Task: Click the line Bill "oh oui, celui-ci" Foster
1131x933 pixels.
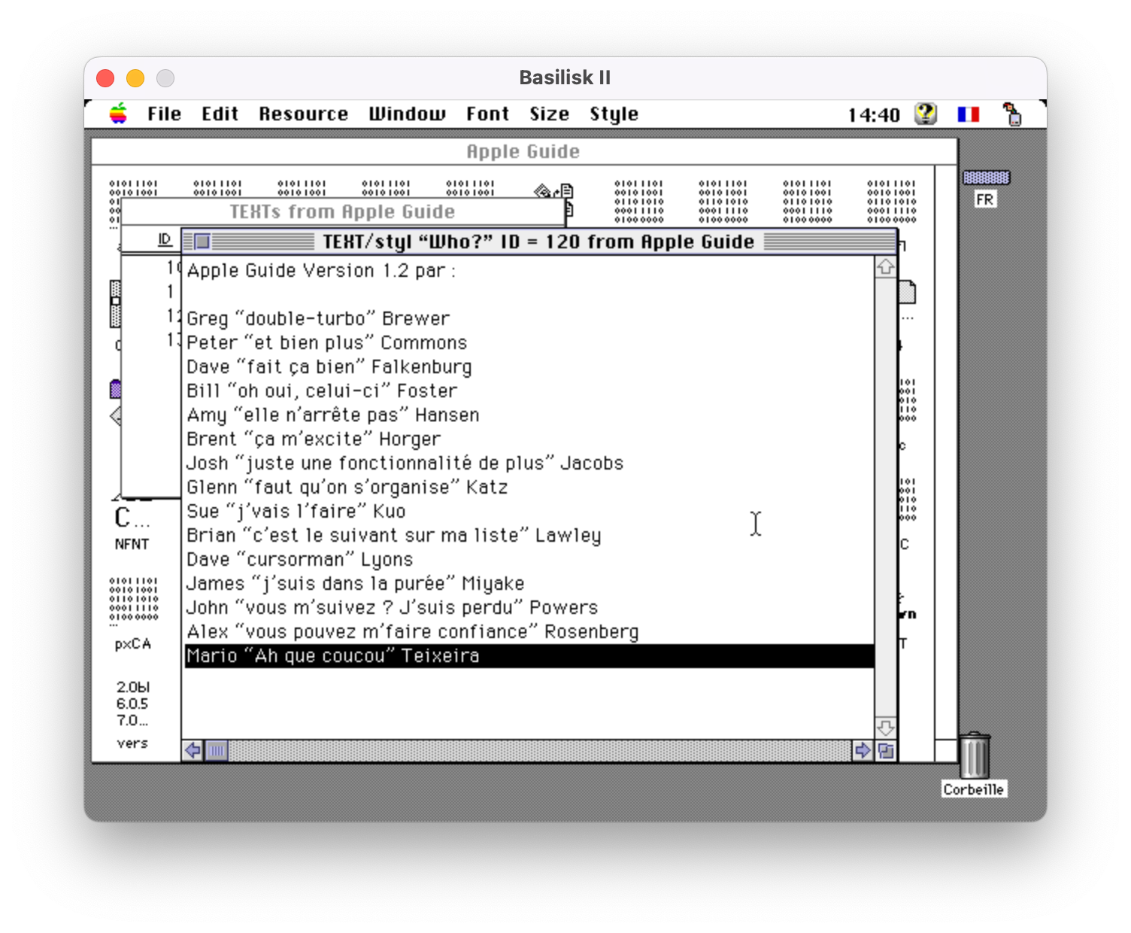Action: point(322,391)
